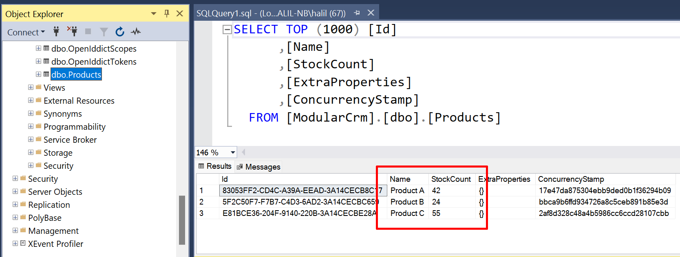The width and height of the screenshot is (680, 257).
Task: Collapse the SELECT statement outline region
Action: pyautogui.click(x=227, y=29)
